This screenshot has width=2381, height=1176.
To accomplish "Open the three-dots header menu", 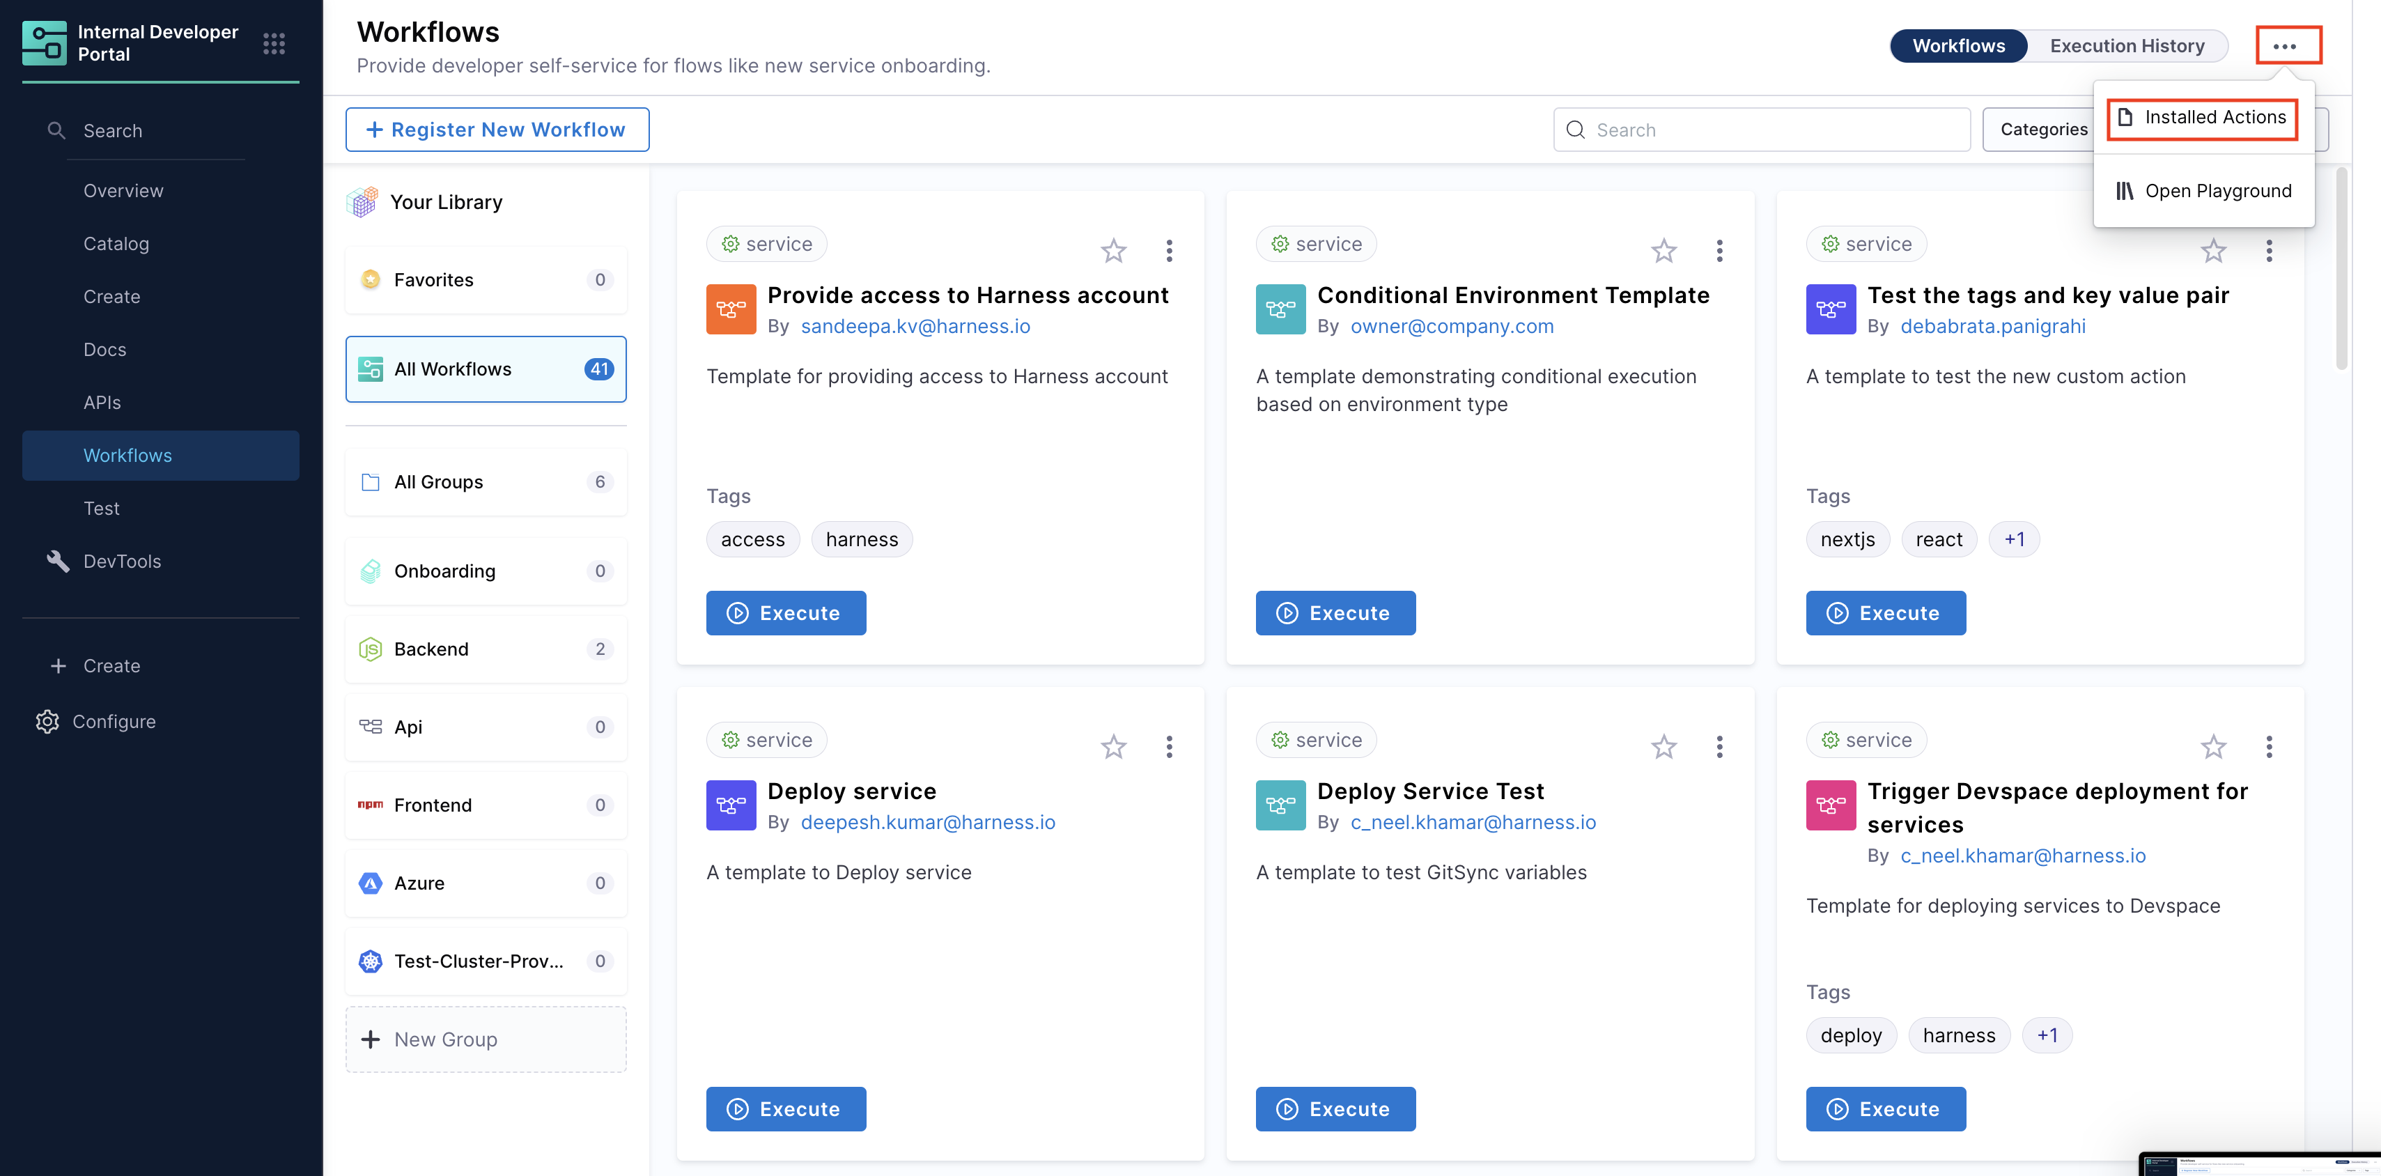I will point(2287,45).
